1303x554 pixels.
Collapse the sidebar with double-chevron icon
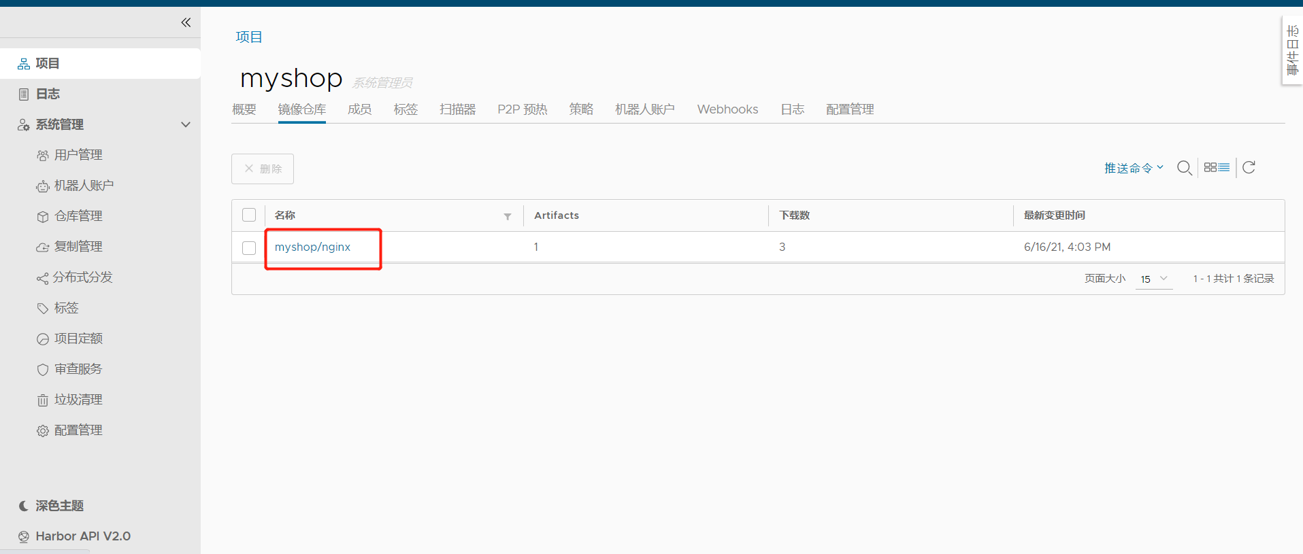pos(186,22)
